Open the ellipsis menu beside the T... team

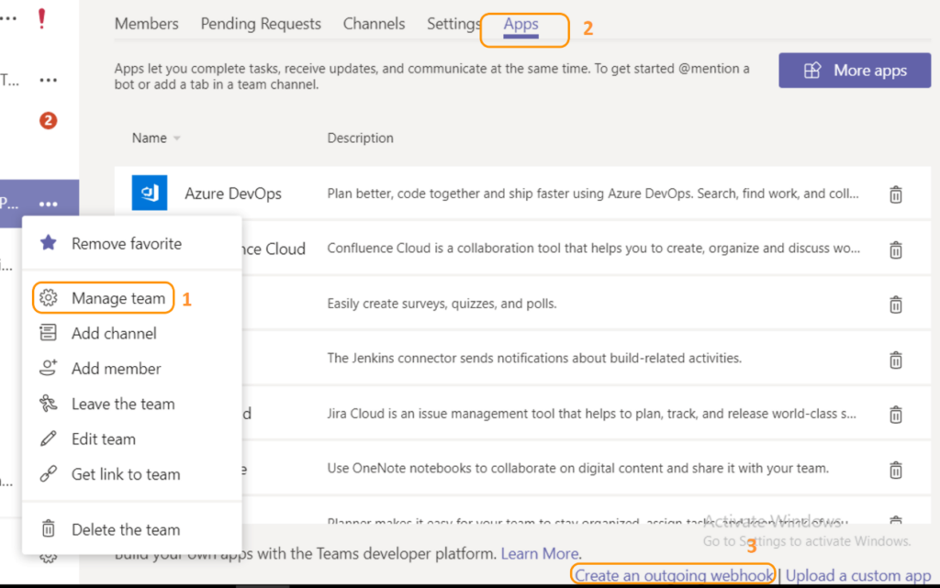[49, 80]
